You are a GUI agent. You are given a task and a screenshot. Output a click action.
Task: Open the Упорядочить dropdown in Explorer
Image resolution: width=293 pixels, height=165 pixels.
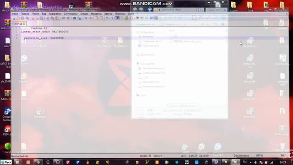pos(145,24)
